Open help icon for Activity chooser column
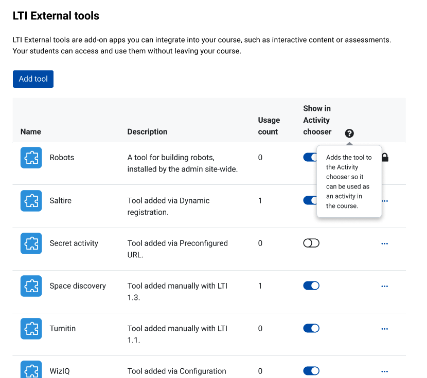Screen dimensions: 427x378 coord(349,133)
